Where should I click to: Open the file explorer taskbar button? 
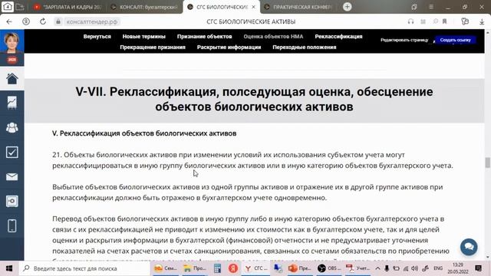(x=194, y=268)
